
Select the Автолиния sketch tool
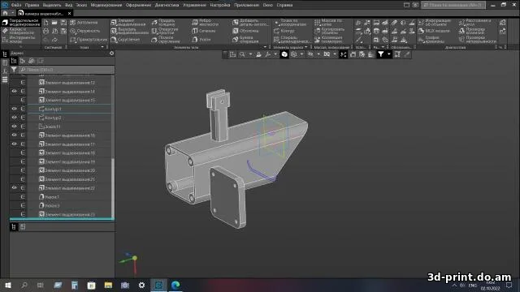tap(84, 23)
